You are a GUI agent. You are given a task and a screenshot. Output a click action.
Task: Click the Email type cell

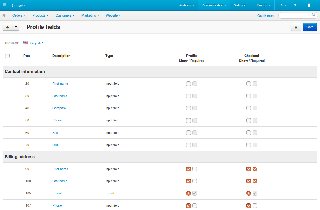pyautogui.click(x=109, y=193)
